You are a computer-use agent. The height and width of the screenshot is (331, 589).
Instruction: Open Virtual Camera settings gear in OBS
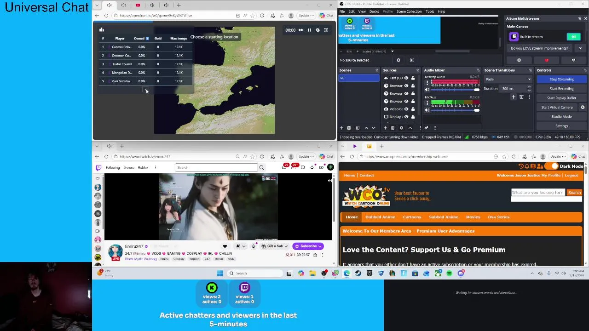click(583, 107)
